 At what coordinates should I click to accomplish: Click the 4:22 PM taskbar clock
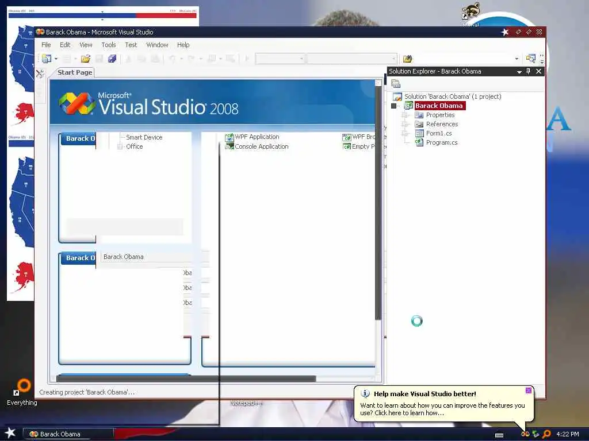coord(568,434)
